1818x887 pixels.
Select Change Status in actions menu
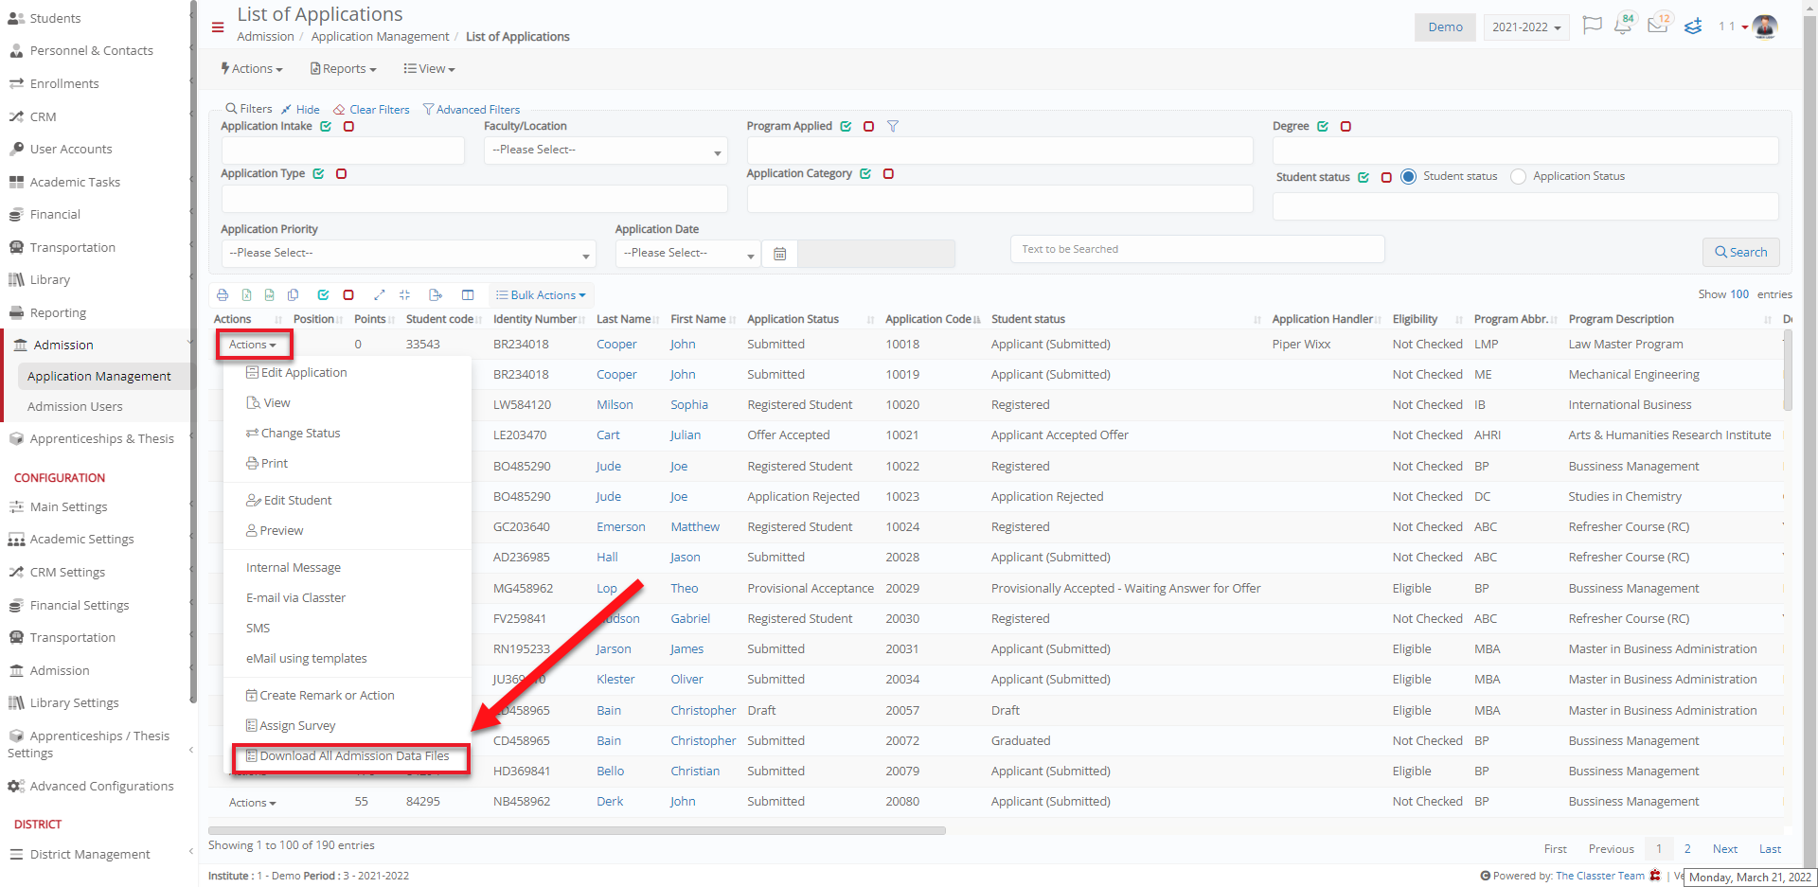coord(293,433)
